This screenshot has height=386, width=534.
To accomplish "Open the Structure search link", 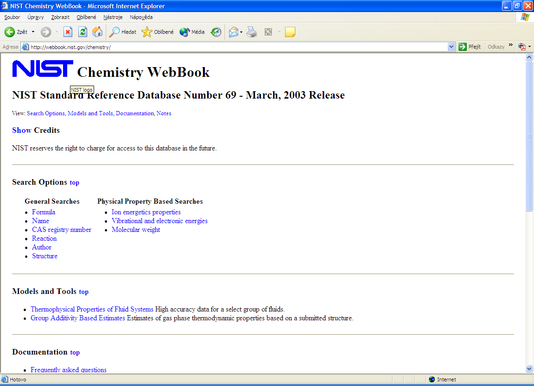I will coord(44,256).
